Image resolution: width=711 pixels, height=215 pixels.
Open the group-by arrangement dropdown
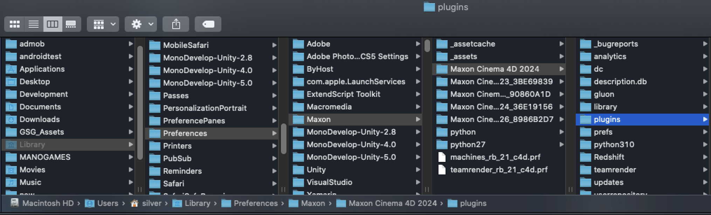tap(103, 24)
